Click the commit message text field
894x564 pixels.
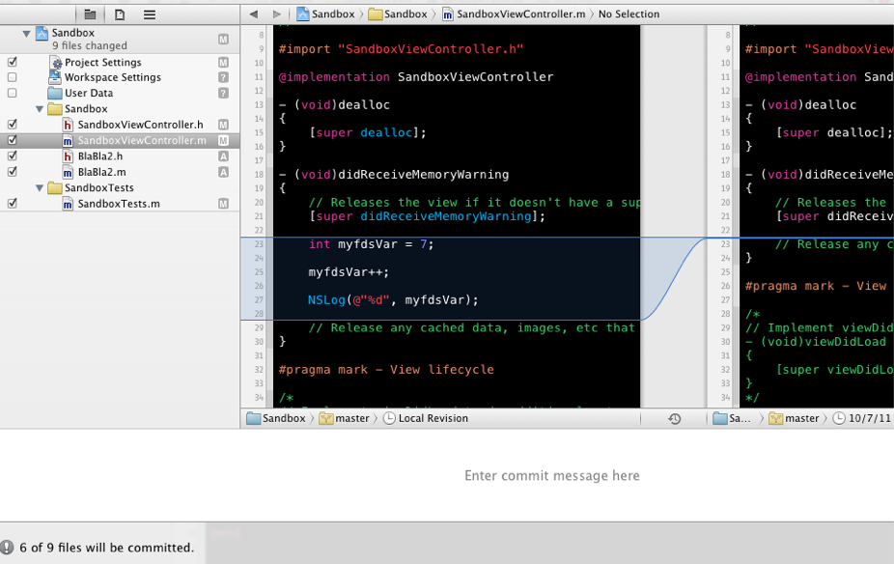coord(551,475)
